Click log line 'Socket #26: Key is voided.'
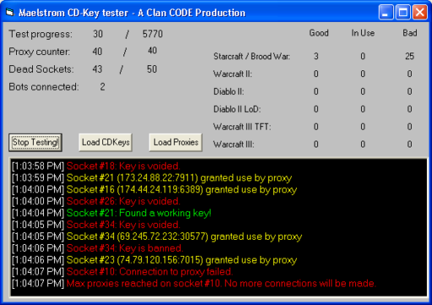432x305 pixels. pos(96,202)
